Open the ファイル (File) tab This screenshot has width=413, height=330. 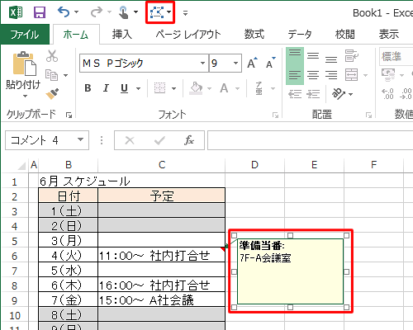[25, 35]
